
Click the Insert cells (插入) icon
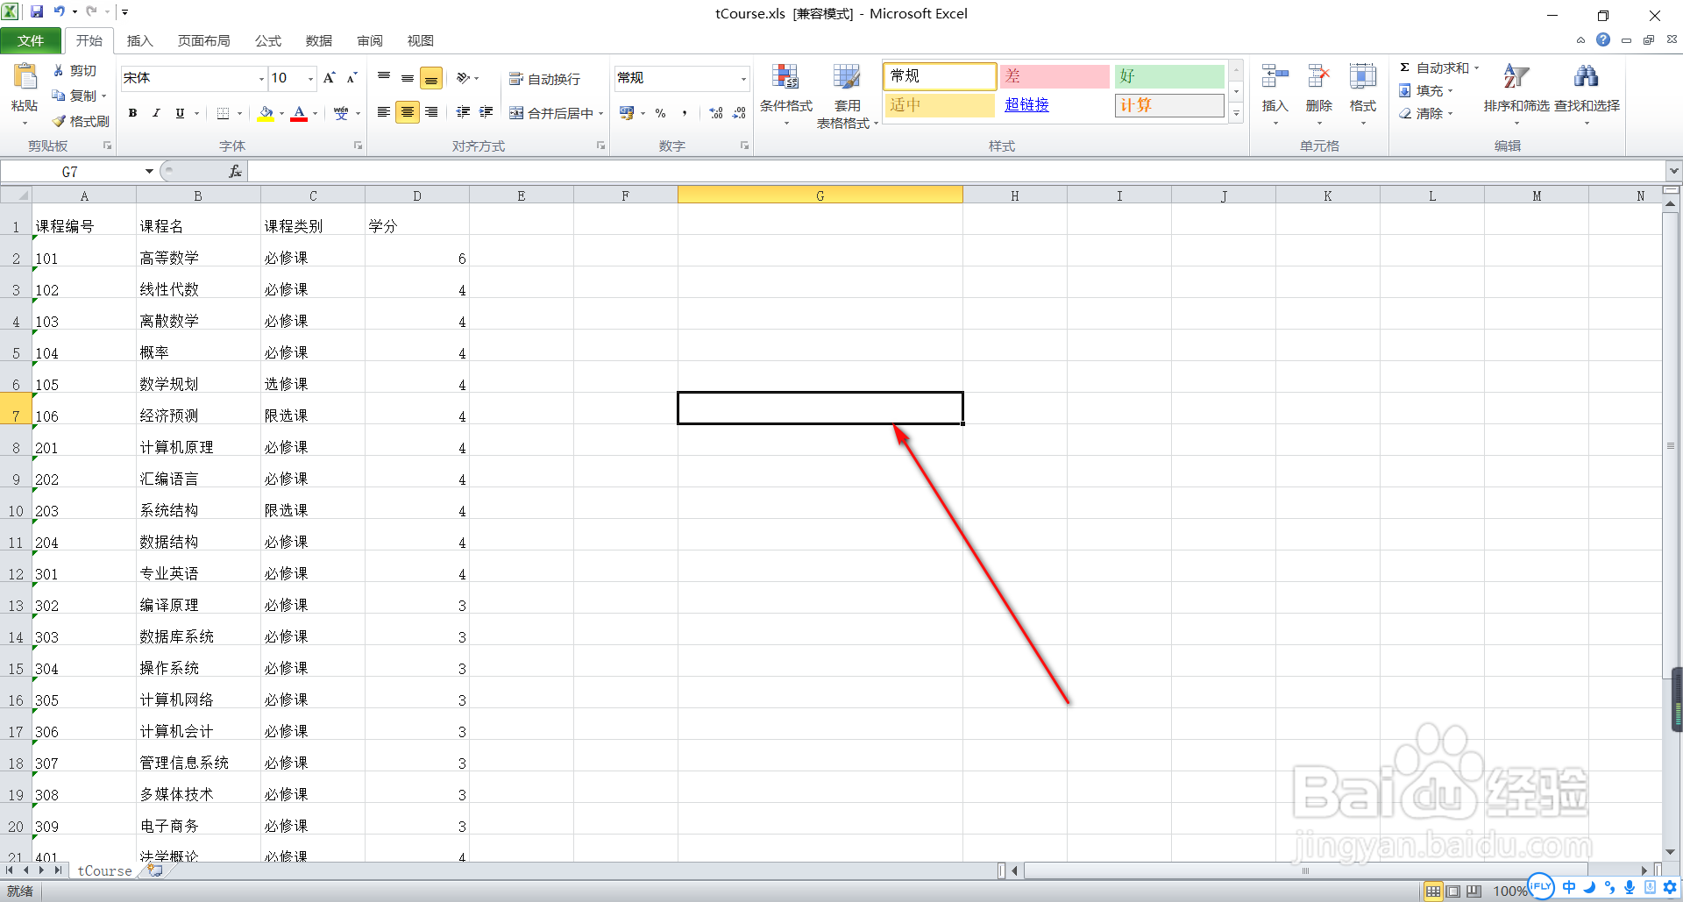[1275, 77]
